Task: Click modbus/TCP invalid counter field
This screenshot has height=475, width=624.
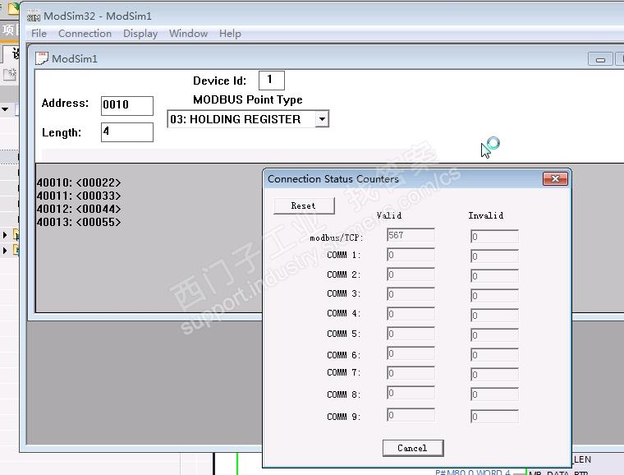Action: 494,237
